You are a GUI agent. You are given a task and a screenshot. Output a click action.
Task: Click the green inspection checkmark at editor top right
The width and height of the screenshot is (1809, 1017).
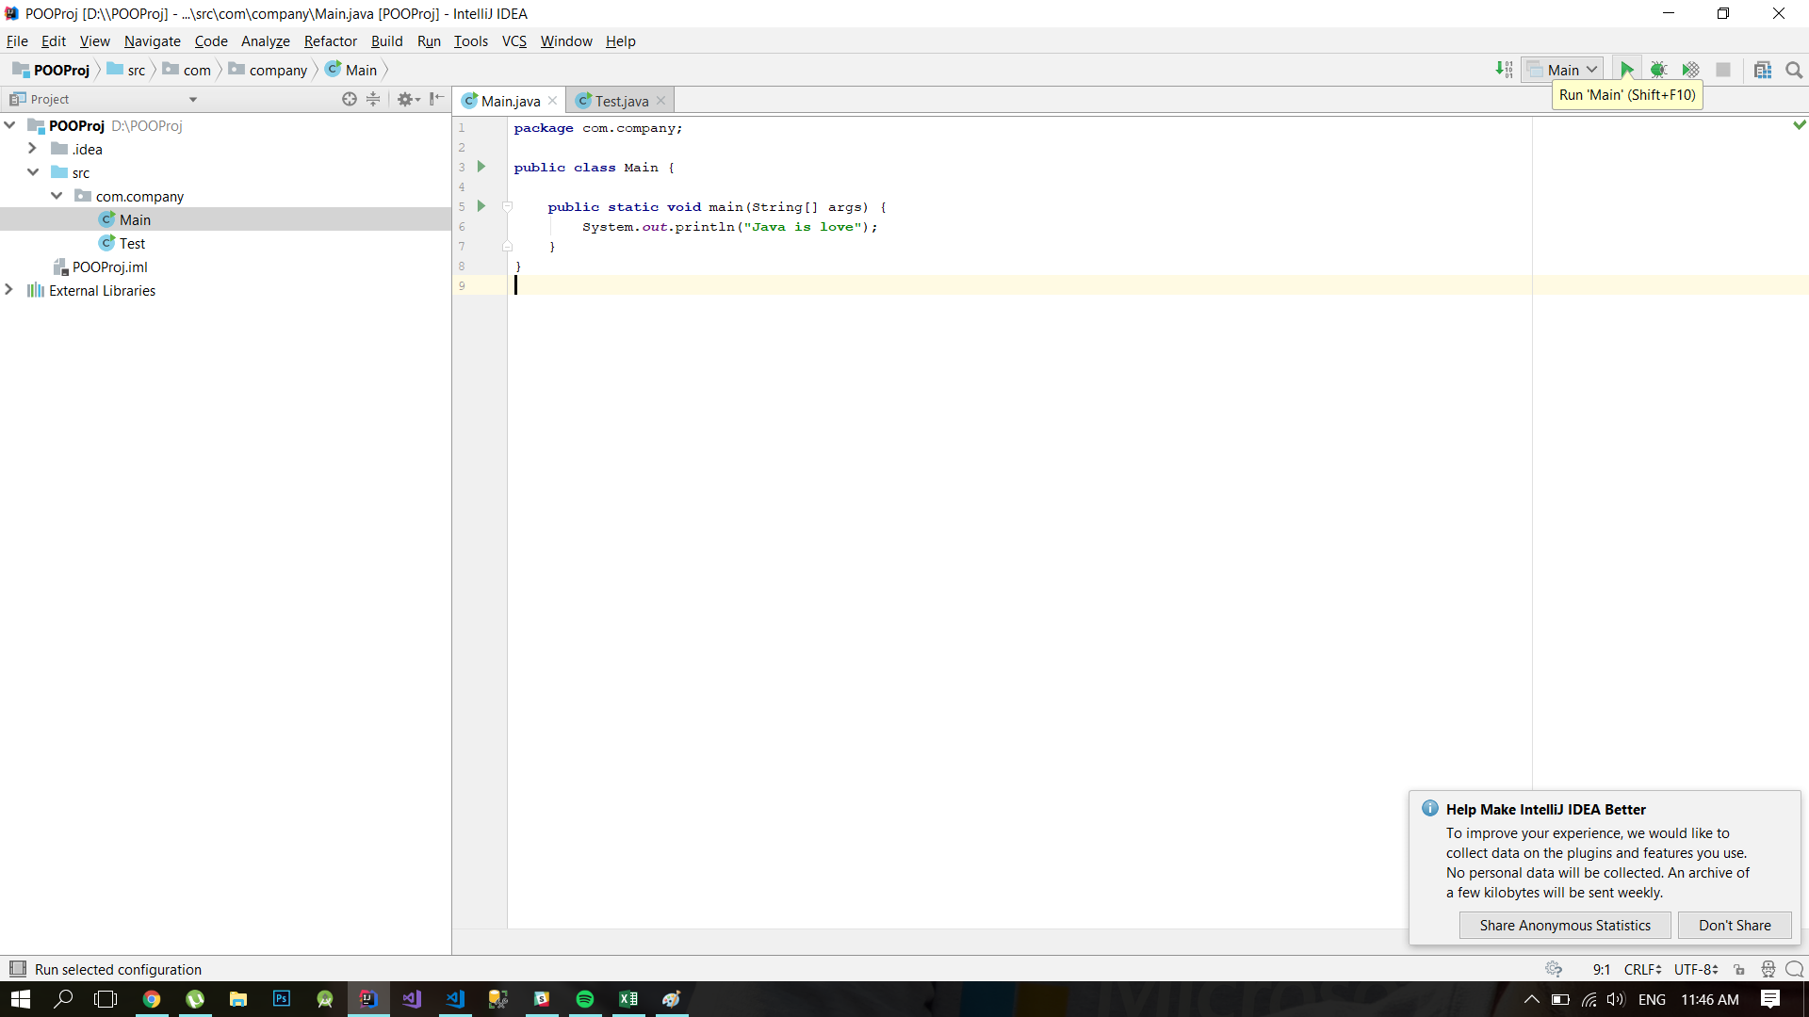(1799, 124)
